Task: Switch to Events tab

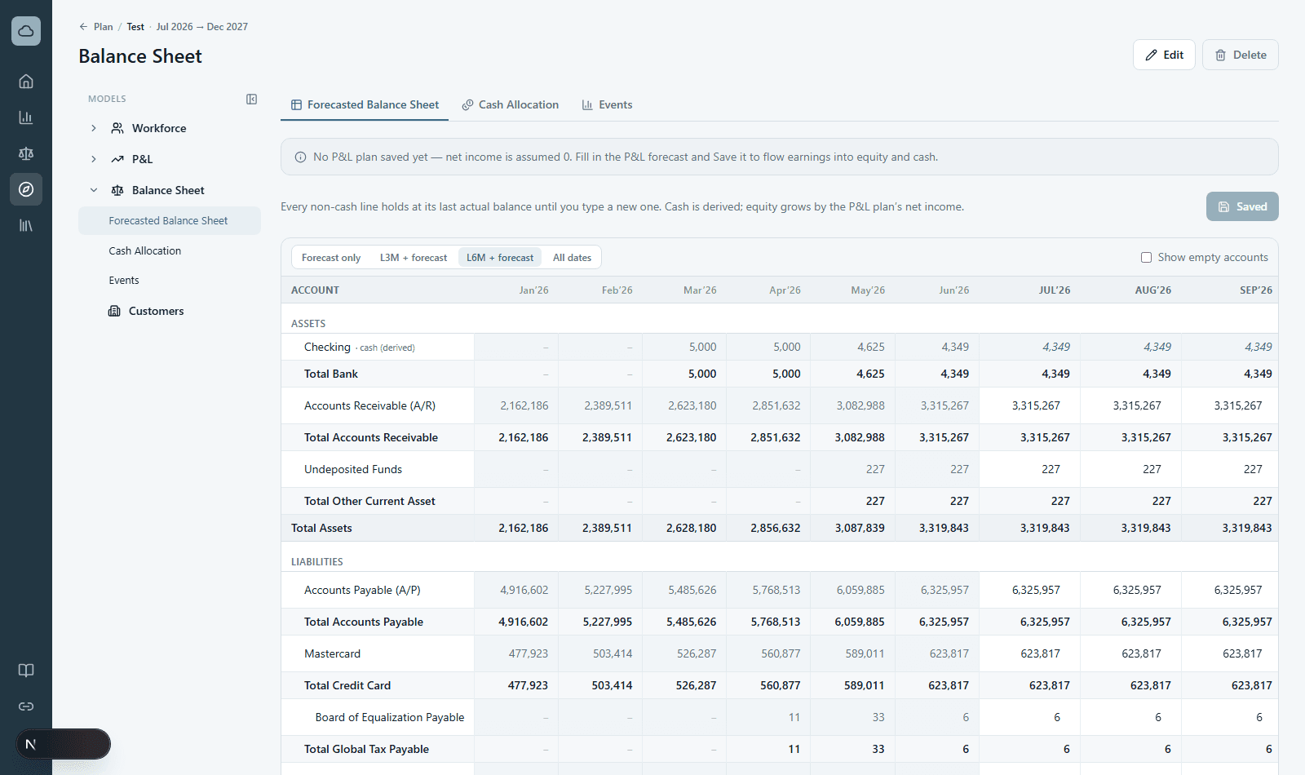Action: [x=607, y=105]
